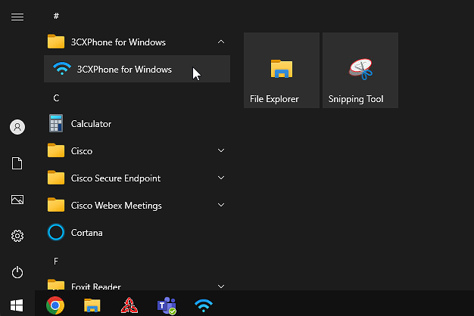Click the C letter section header
Viewport: 474px width, 316px height.
coord(56,98)
